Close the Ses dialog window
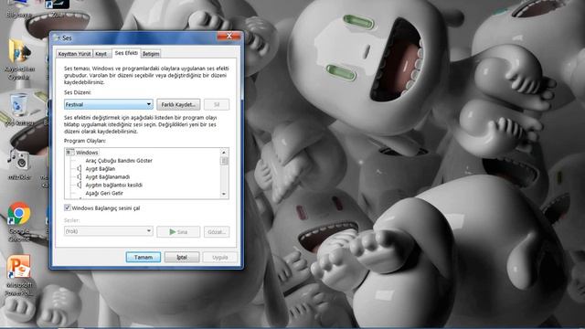The image size is (585, 329). (229, 37)
